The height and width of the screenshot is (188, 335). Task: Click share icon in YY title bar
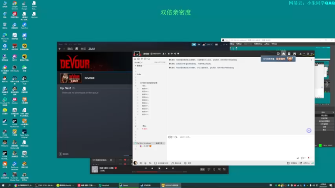coord(175,54)
